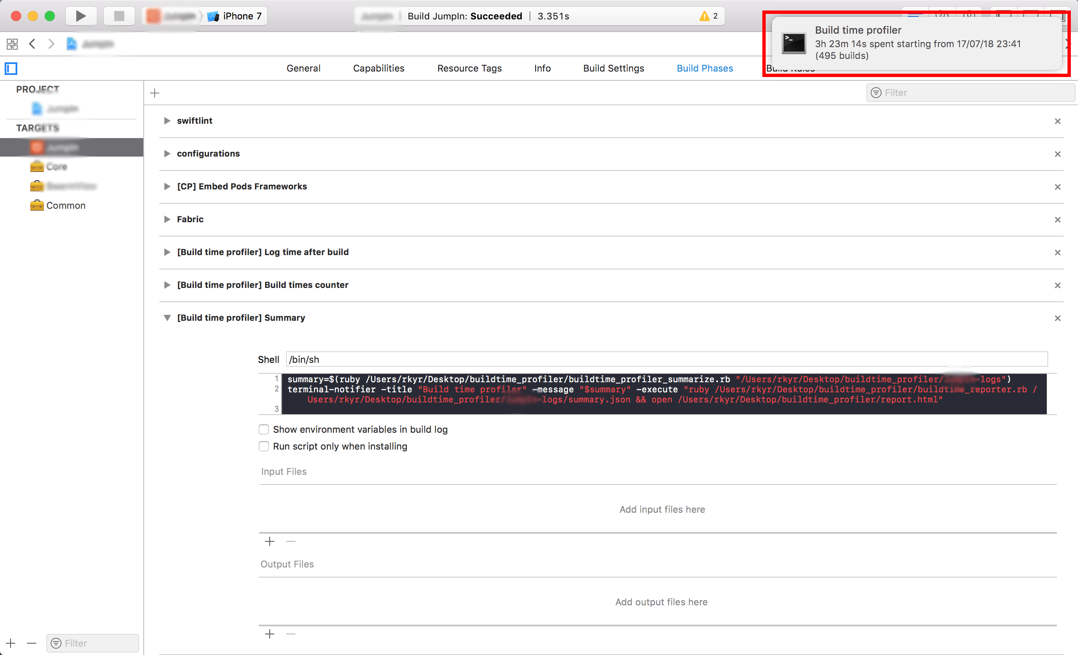
Task: Toggle the project and targets list panel
Action: pyautogui.click(x=11, y=69)
